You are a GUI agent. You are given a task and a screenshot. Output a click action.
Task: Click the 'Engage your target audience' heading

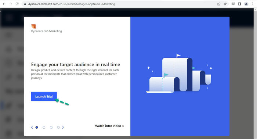tap(76, 64)
